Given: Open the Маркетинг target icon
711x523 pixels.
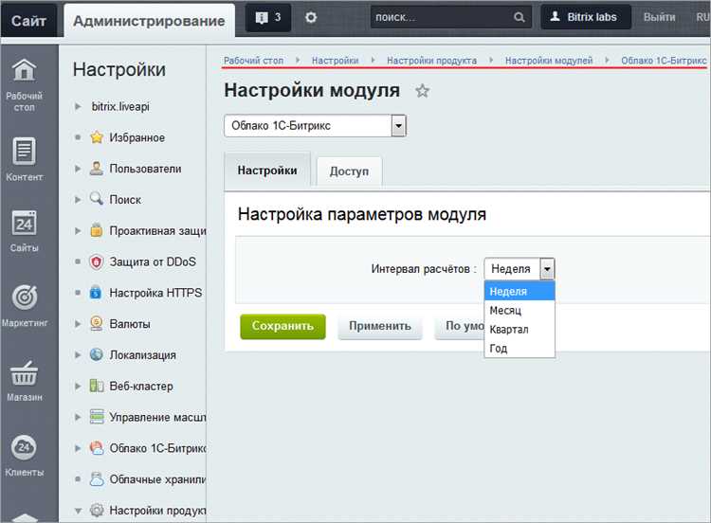Looking at the screenshot, I should click(x=24, y=298).
